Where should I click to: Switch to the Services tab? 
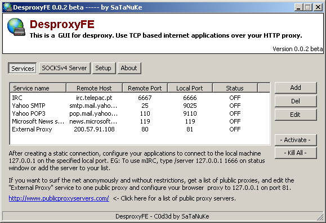pyautogui.click(x=23, y=68)
